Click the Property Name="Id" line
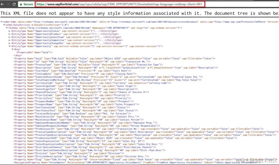This screenshot has height=165, width=279. (x=82, y=61)
